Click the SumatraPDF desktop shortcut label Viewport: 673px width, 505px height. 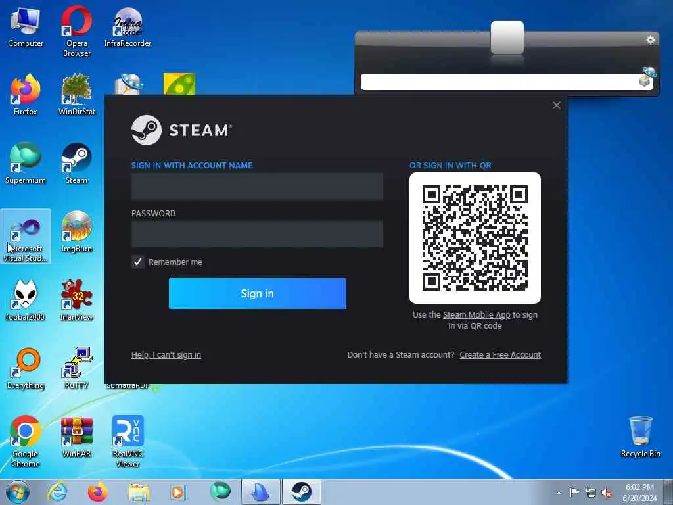click(128, 385)
